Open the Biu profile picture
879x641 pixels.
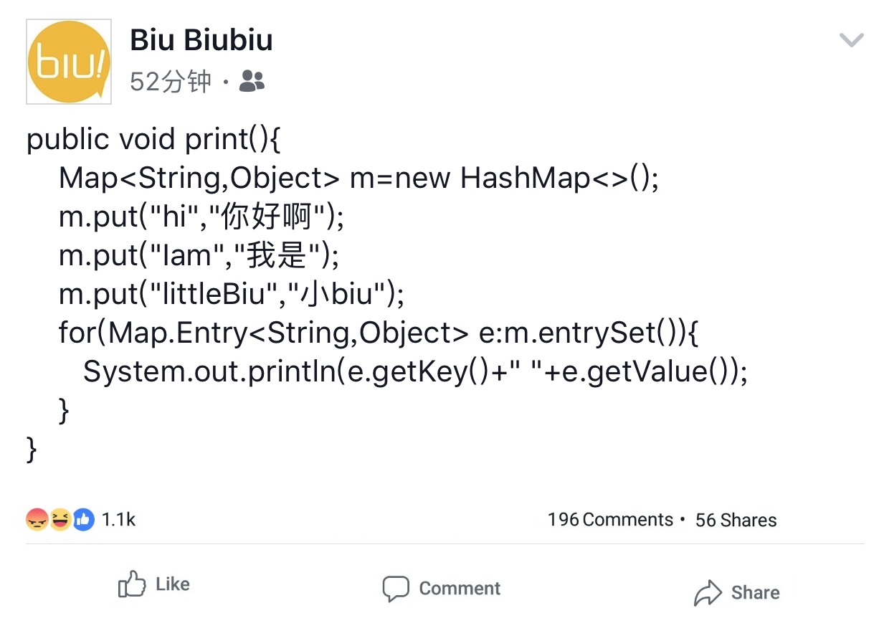pos(69,62)
